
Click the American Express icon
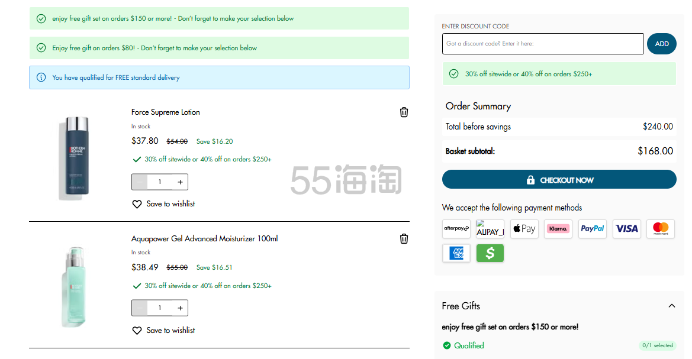456,253
